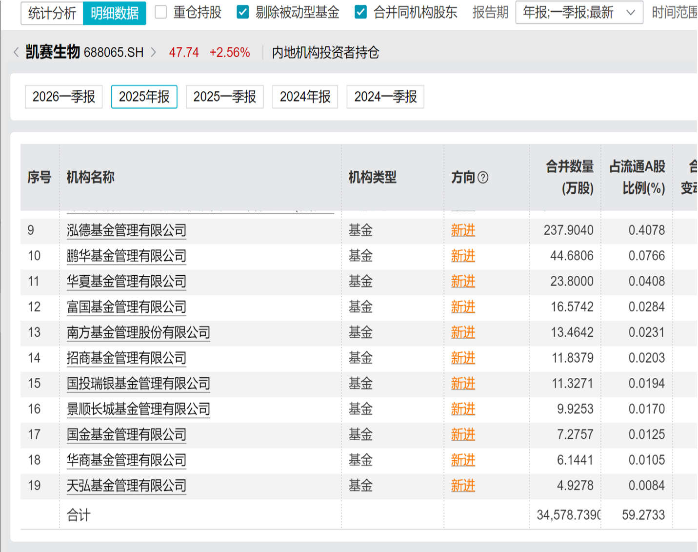Open 天弘基金管理有限公司 link

click(127, 486)
